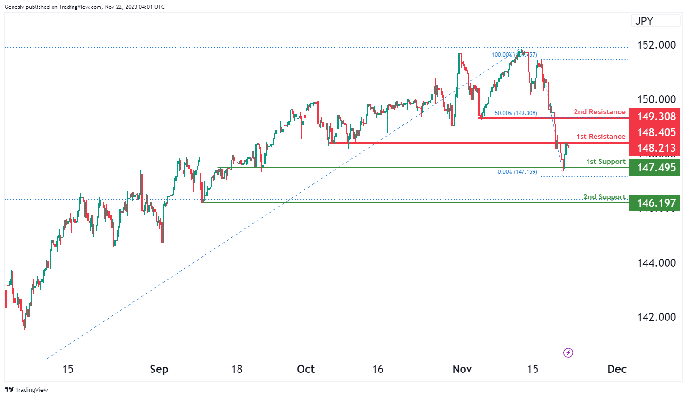Click the "1st Support" text label

point(605,162)
